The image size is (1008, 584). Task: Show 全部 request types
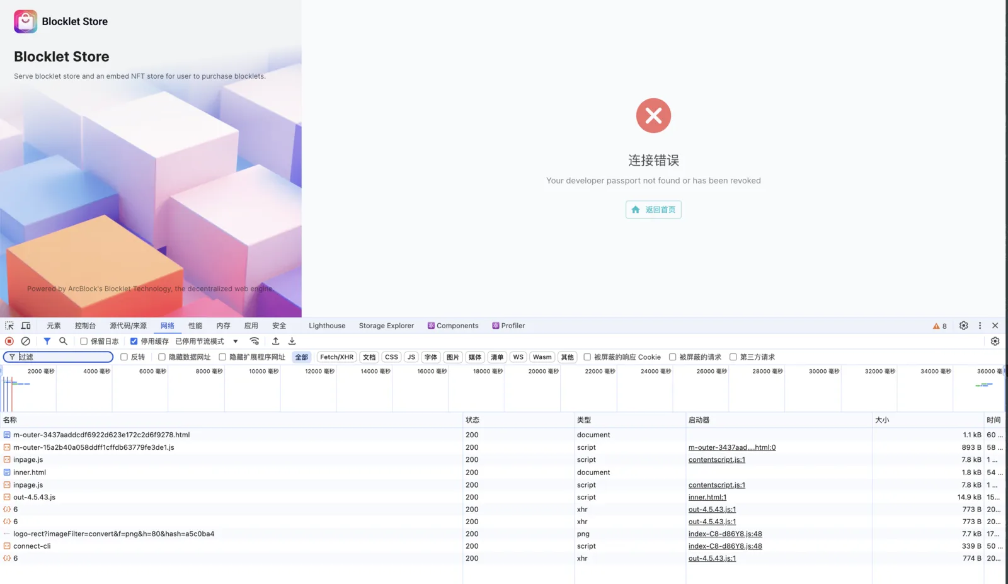pyautogui.click(x=302, y=357)
